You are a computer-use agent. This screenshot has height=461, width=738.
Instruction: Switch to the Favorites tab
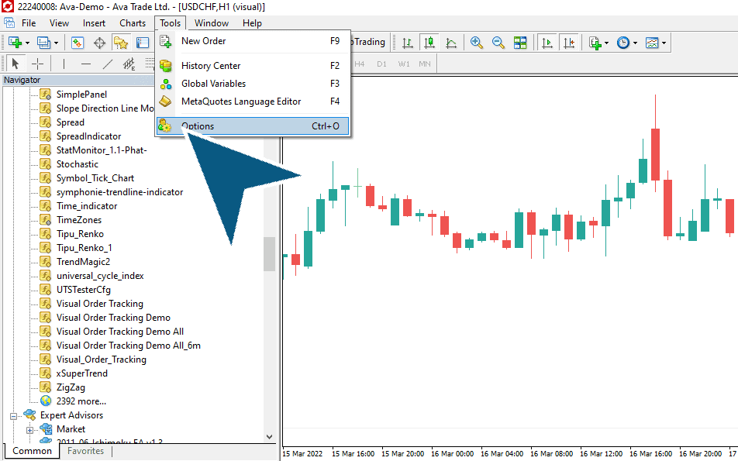[85, 451]
